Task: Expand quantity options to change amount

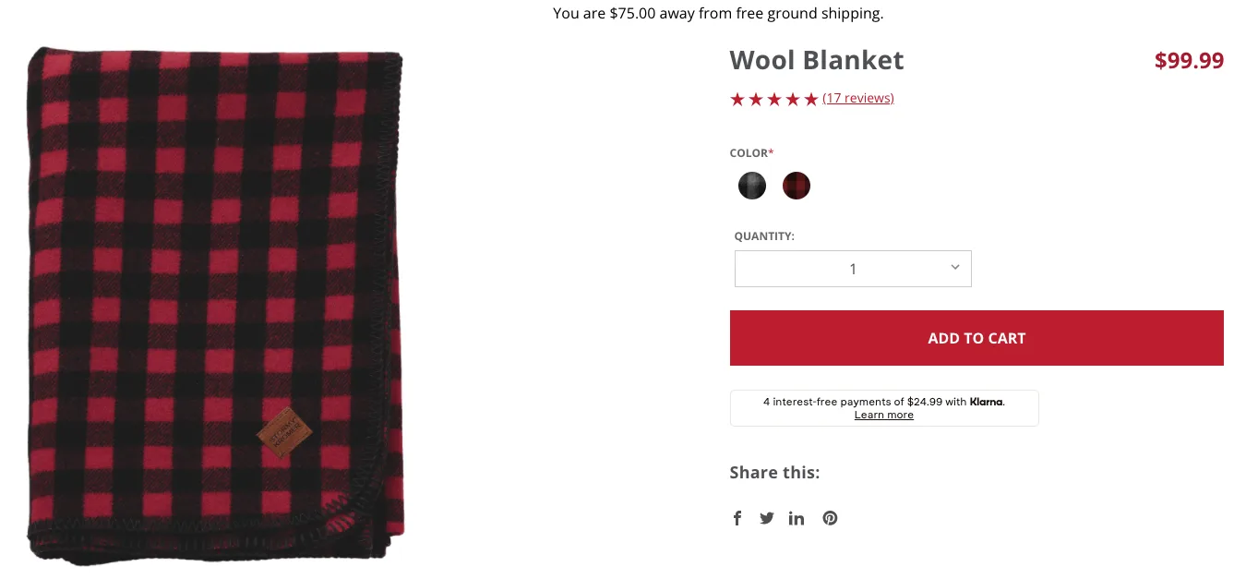Action: (853, 269)
